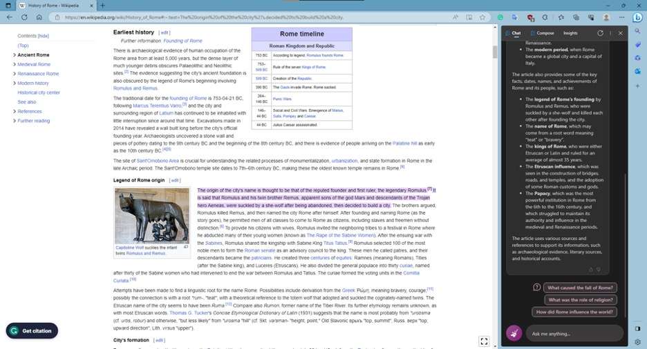Expand the Modern history contents section

(x=15, y=83)
